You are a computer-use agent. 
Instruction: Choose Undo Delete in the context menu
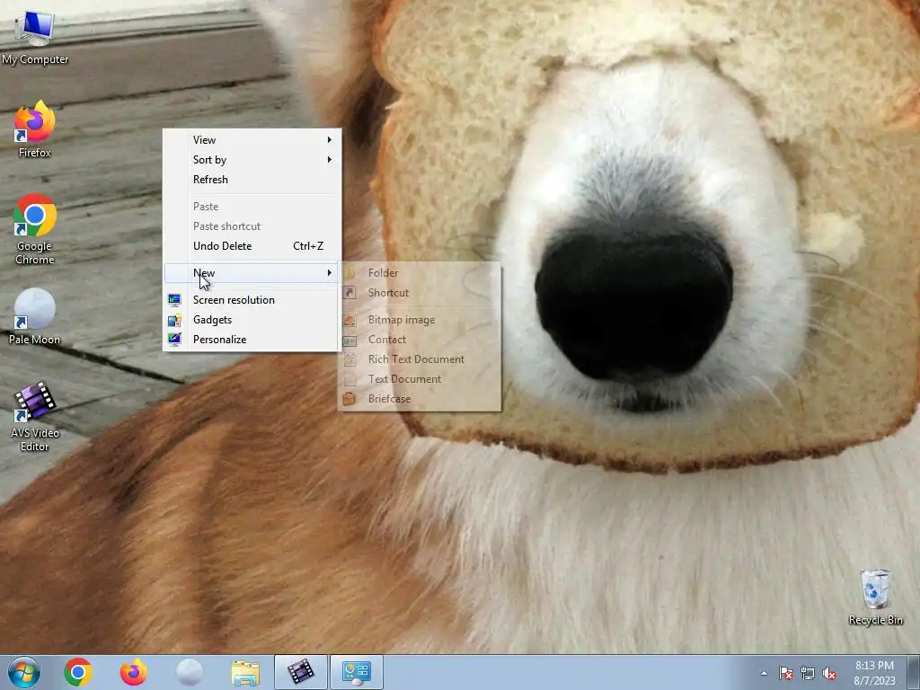(x=252, y=246)
